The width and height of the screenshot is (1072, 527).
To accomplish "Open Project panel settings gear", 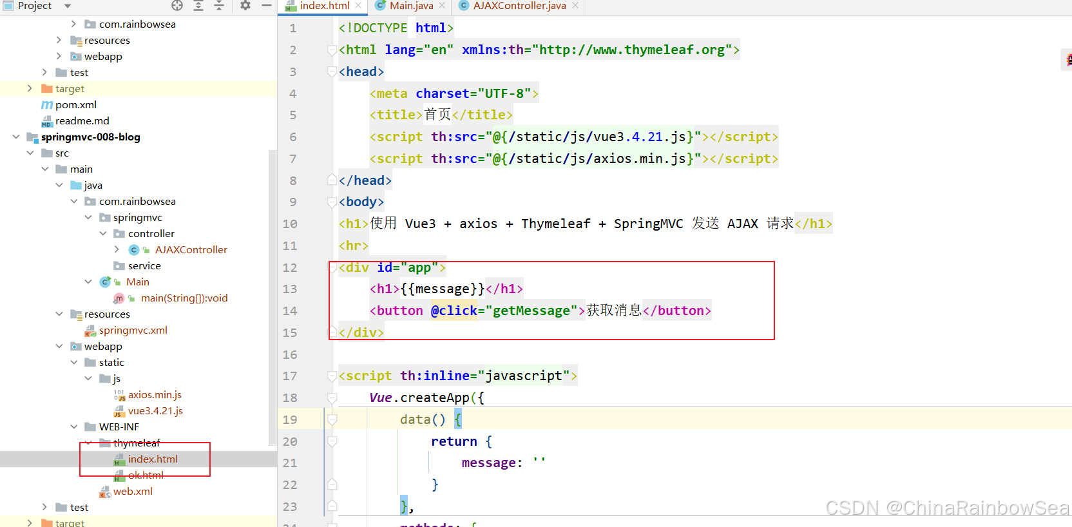I will (x=245, y=6).
